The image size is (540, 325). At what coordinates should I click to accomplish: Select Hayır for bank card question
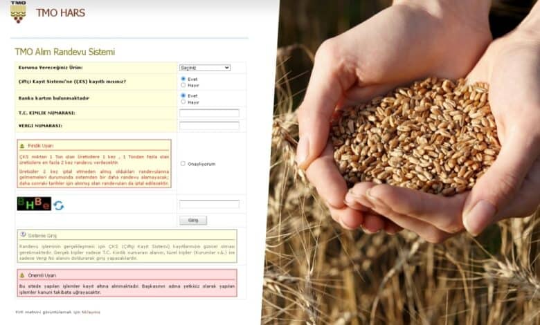[183, 102]
